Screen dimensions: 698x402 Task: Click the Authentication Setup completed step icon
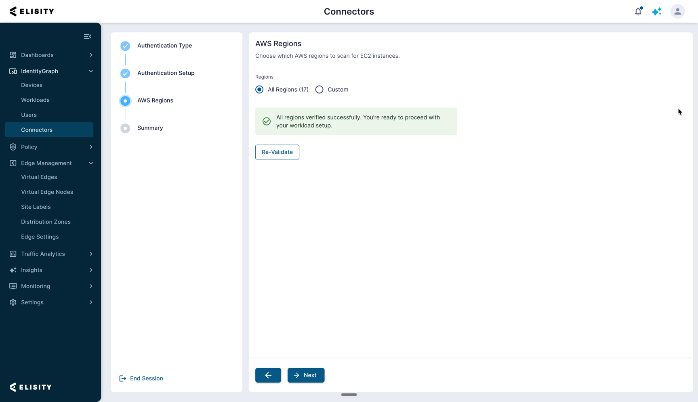[125, 73]
